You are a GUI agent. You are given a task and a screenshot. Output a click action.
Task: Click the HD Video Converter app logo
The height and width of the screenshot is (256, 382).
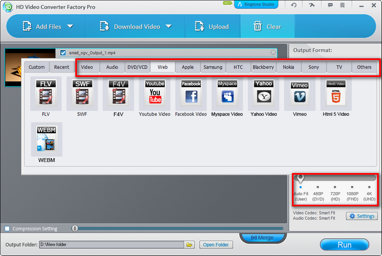point(8,7)
